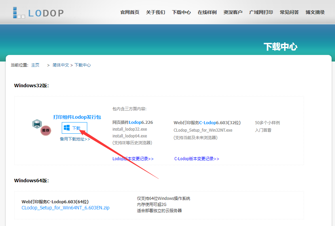Click the (支持当前及未来浏览器) note
Image resolution: width=335 pixels, height=226 pixels.
(x=196, y=137)
